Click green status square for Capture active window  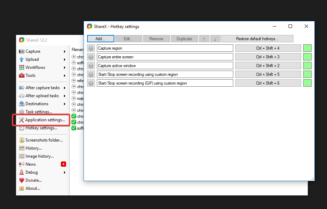click(x=307, y=66)
